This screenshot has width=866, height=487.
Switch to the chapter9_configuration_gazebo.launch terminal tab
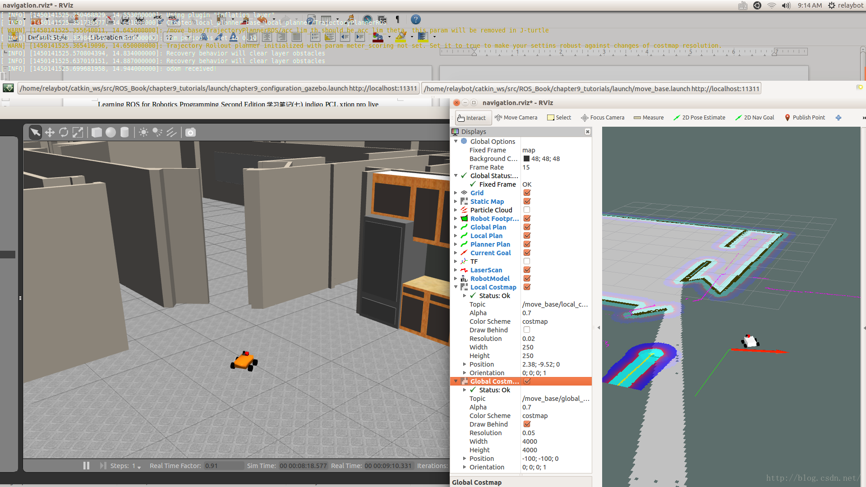(x=218, y=88)
